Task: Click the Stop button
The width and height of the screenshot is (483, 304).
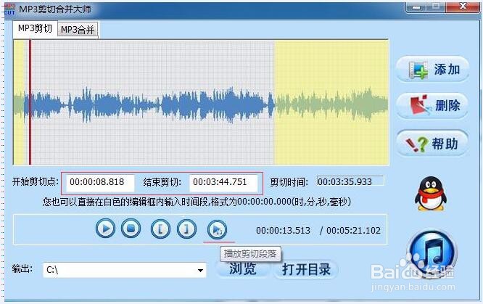Action: (x=131, y=229)
